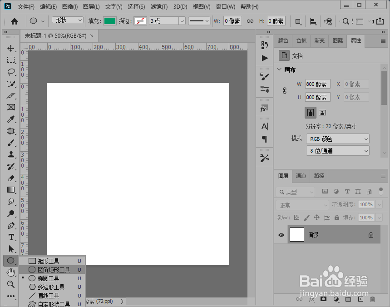Screen dimensions: 390x307
Task: Select the Horizontal Type tool
Action: (x=11, y=238)
